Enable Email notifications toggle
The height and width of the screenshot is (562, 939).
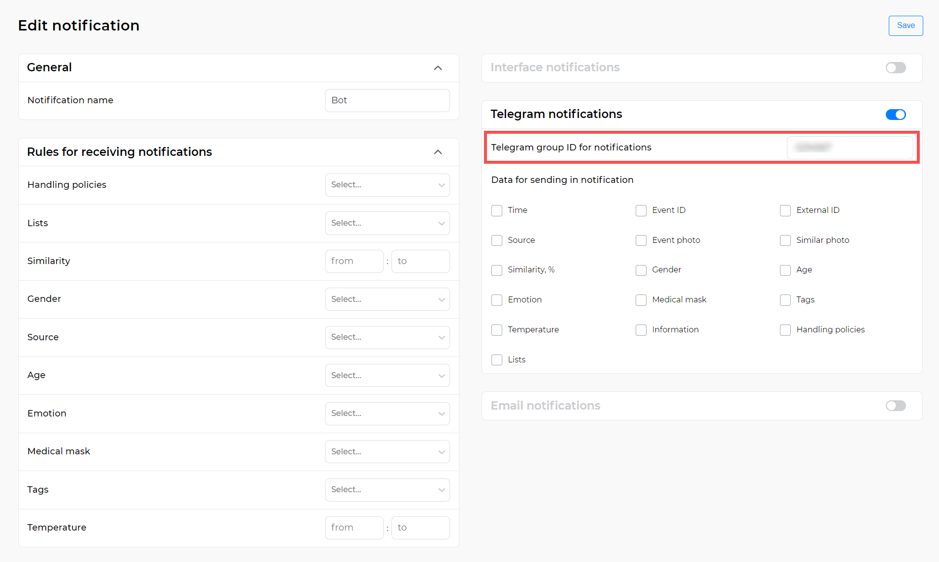tap(895, 406)
